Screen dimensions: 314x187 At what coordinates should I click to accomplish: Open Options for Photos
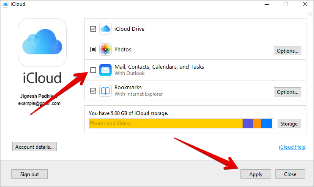[287, 51]
